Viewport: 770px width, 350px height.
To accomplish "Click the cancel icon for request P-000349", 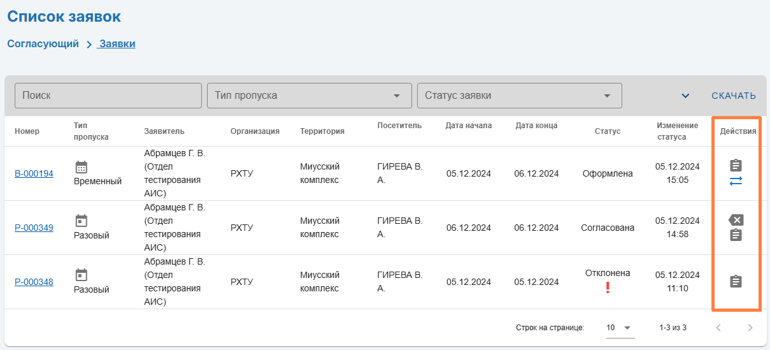I will 736,220.
